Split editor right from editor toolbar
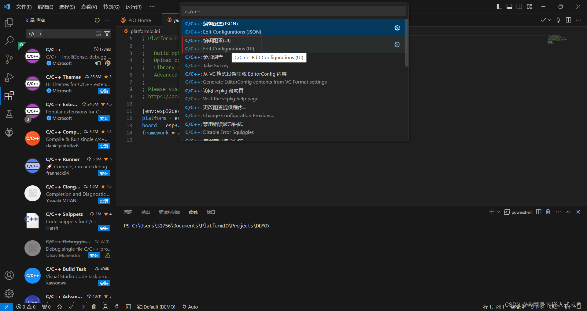The width and height of the screenshot is (587, 311). point(568,20)
